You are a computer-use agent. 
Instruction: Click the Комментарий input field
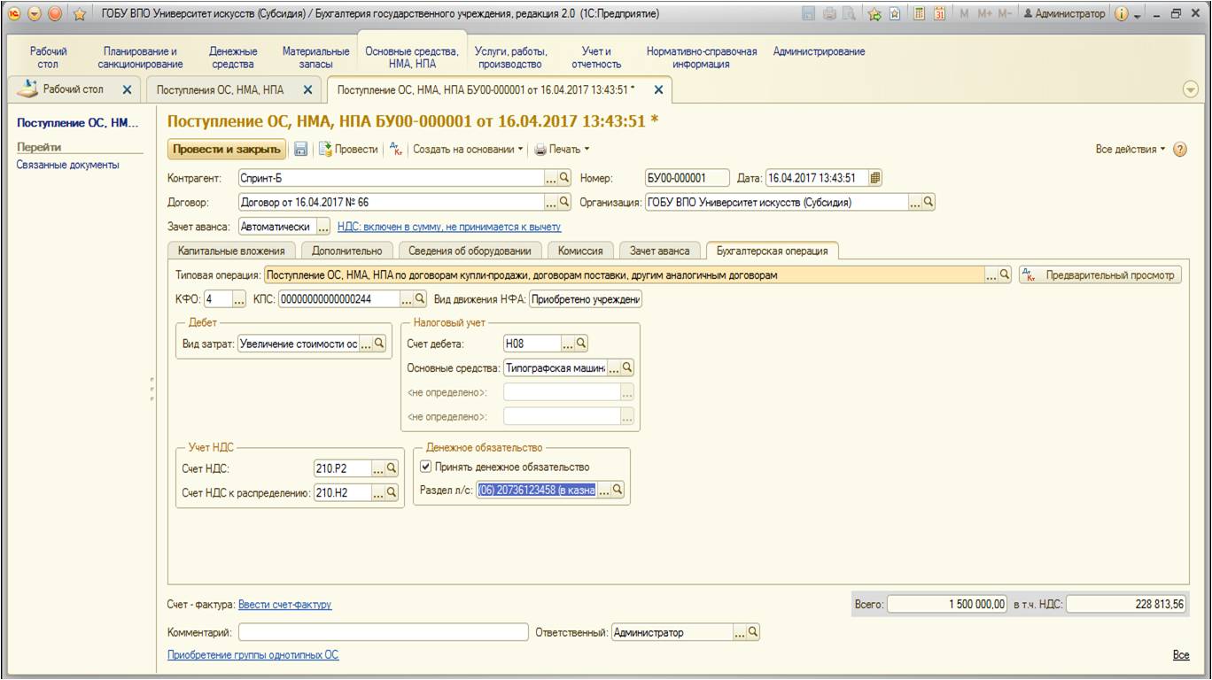point(383,633)
